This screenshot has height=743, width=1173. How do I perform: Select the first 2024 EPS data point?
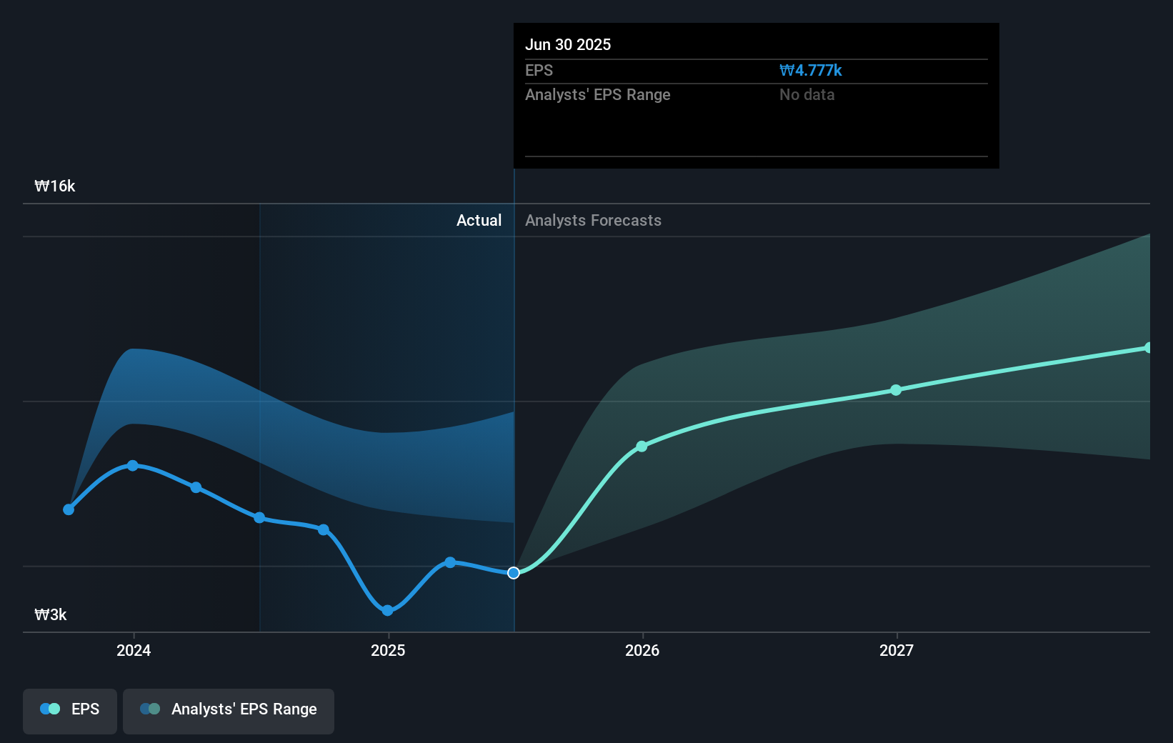point(68,509)
